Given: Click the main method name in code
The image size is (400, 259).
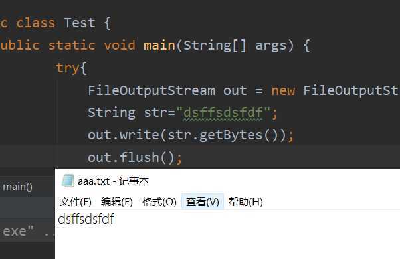Looking at the screenshot, I should coord(159,46).
